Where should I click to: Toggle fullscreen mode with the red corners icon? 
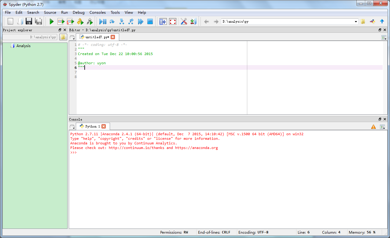point(173,21)
